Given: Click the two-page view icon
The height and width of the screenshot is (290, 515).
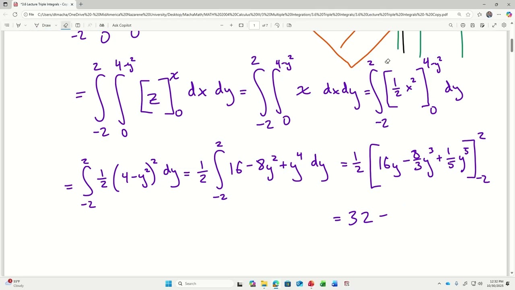Looking at the screenshot, I should pos(289,25).
